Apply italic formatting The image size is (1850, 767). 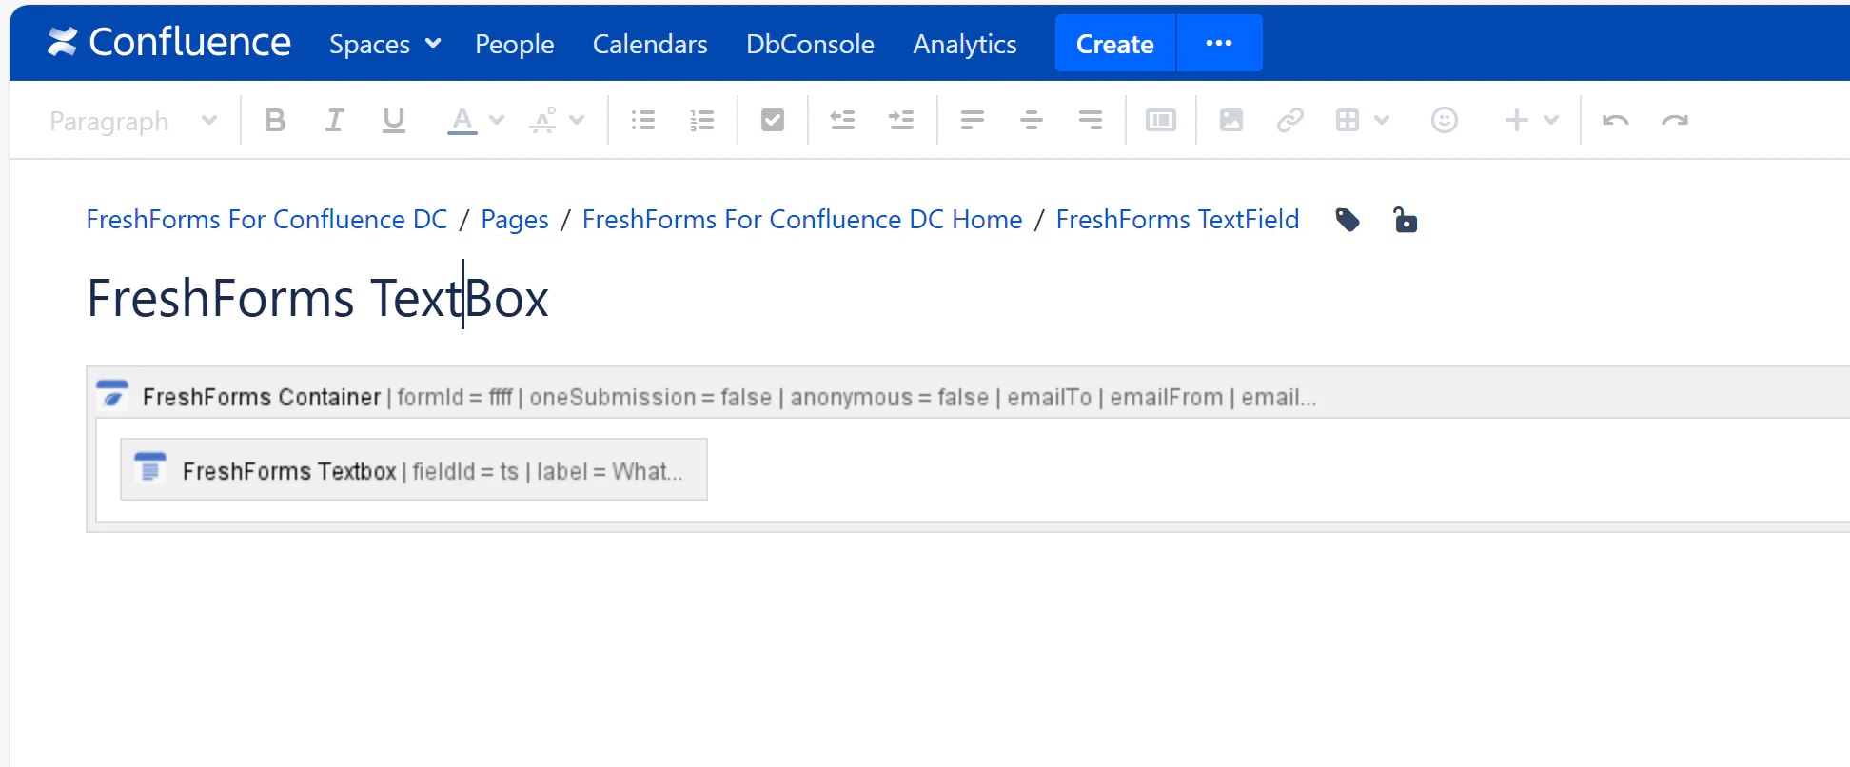pos(334,119)
